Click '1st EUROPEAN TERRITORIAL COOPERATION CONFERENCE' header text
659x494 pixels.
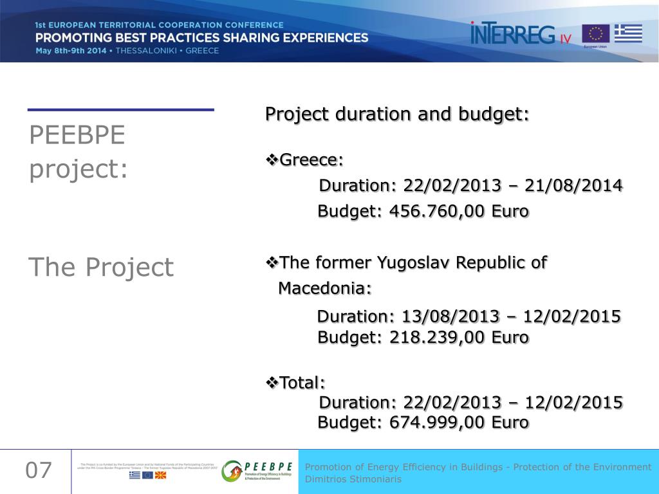(160, 25)
